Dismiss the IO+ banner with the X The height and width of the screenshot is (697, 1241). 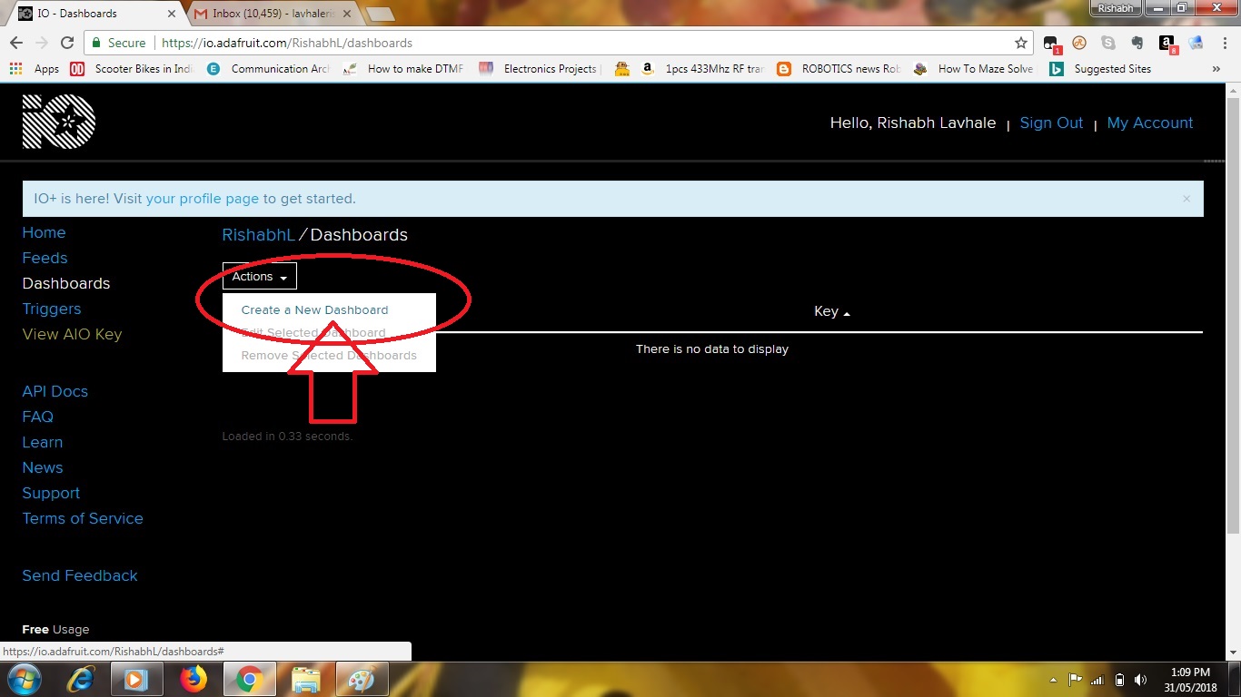tap(1186, 199)
